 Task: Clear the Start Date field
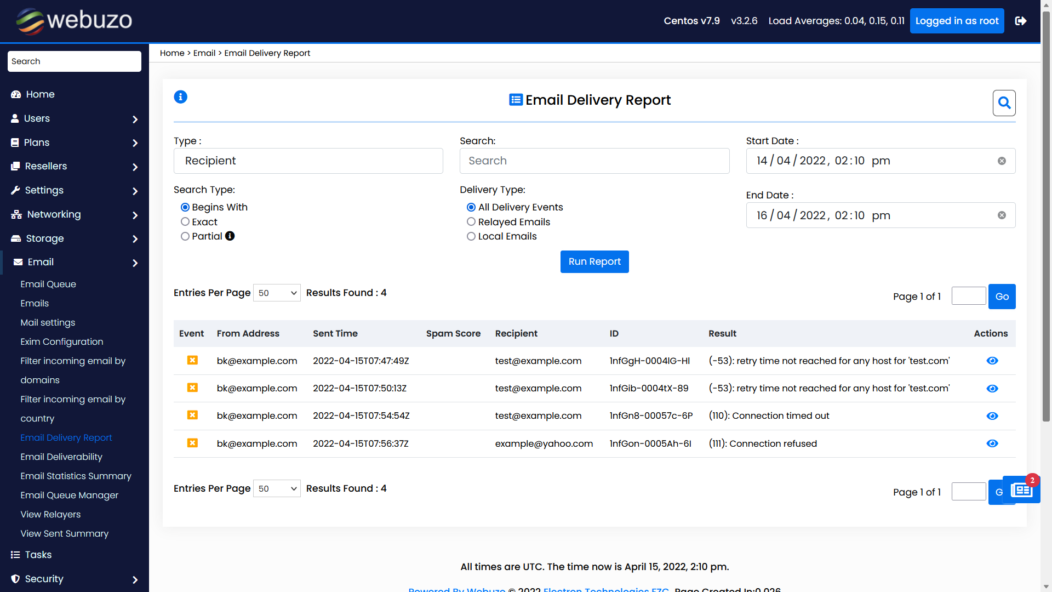(x=1002, y=161)
